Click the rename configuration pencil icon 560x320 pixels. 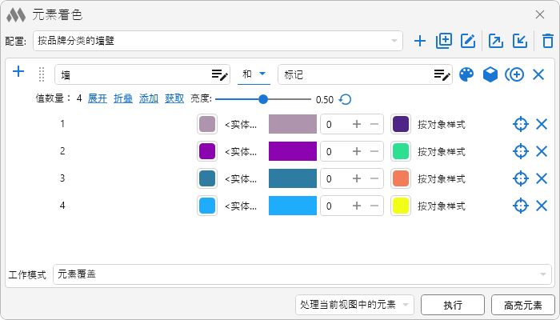[x=469, y=41]
